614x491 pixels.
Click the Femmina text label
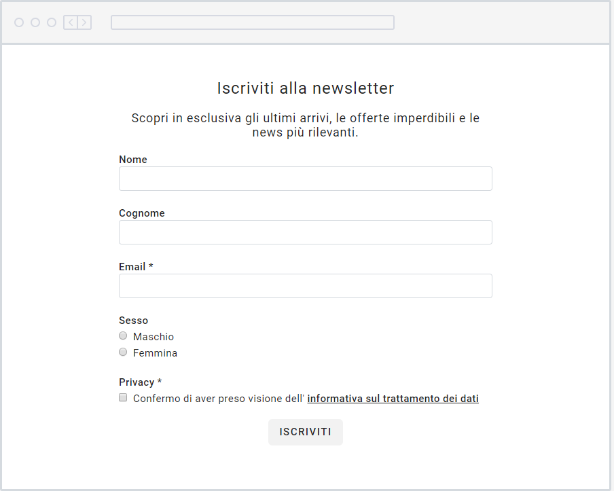tap(155, 353)
